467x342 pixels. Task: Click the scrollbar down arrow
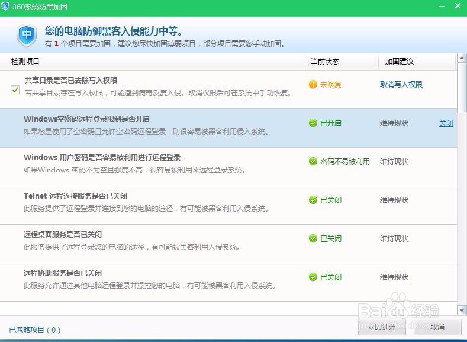pyautogui.click(x=462, y=311)
